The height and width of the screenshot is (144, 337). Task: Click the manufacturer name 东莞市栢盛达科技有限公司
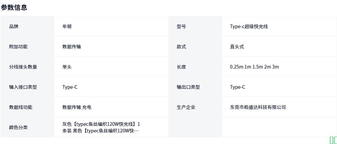[x=258, y=107]
